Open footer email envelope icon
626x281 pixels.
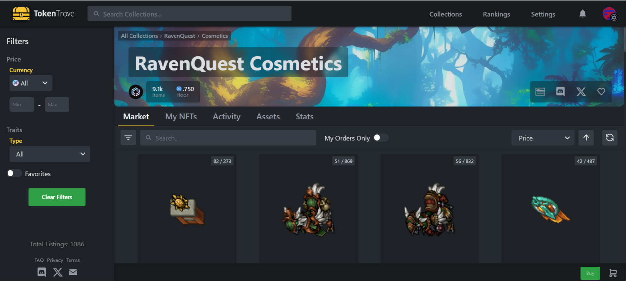[73, 272]
